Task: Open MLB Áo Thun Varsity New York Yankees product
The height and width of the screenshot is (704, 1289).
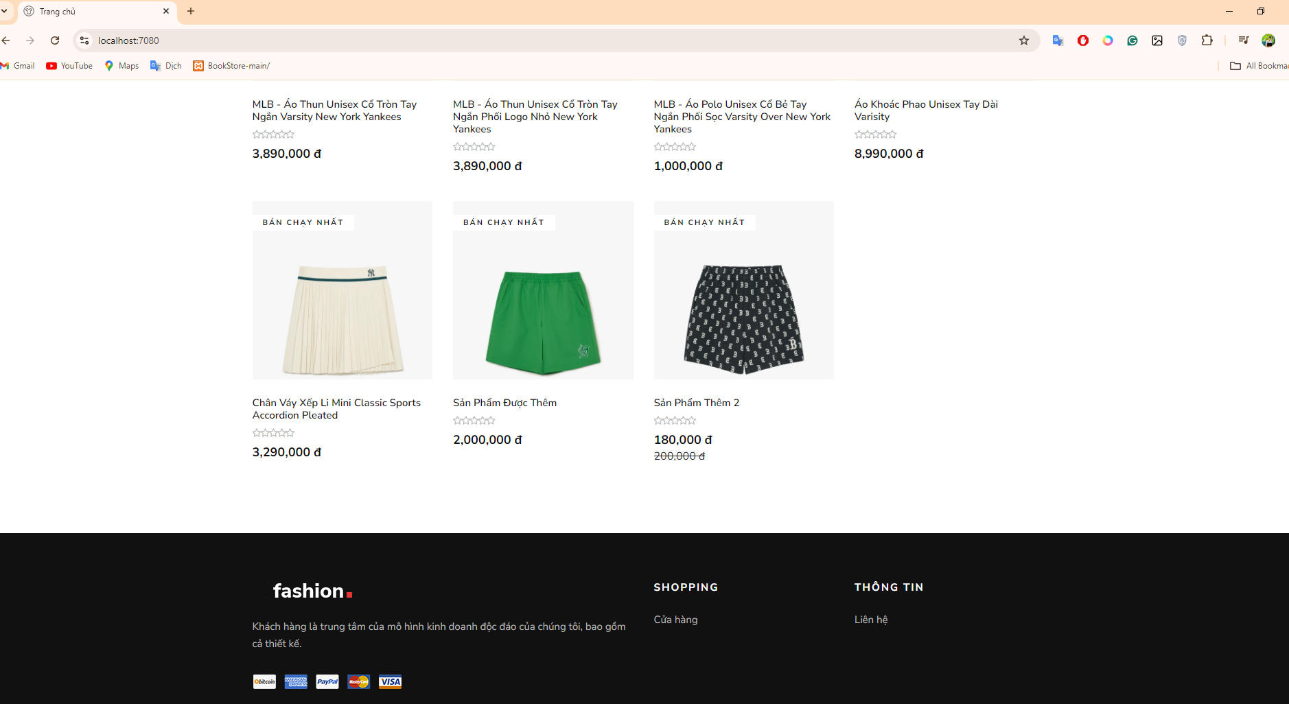Action: [334, 110]
